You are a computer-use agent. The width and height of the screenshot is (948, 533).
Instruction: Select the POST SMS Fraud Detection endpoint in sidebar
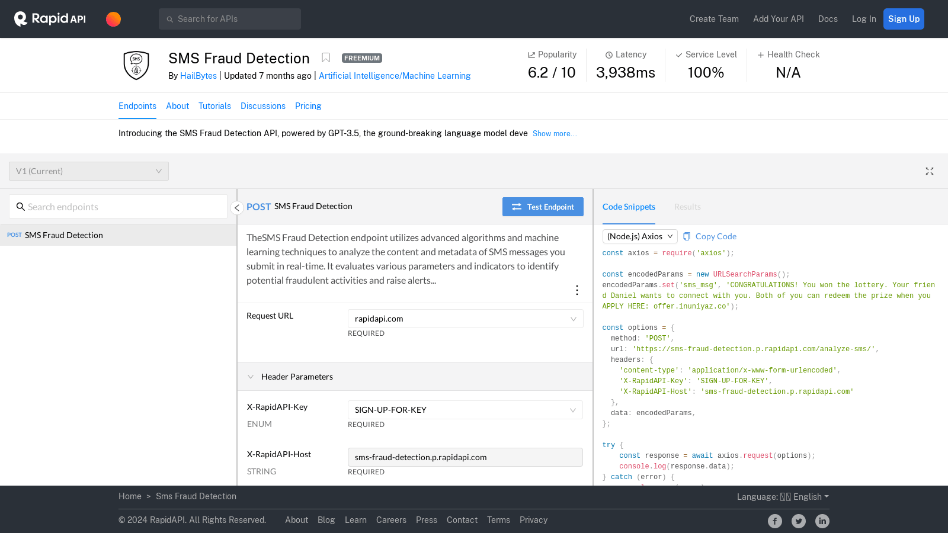[x=118, y=235]
